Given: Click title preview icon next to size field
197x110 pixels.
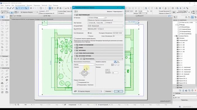Looking at the screenshot, I should tap(108, 71).
